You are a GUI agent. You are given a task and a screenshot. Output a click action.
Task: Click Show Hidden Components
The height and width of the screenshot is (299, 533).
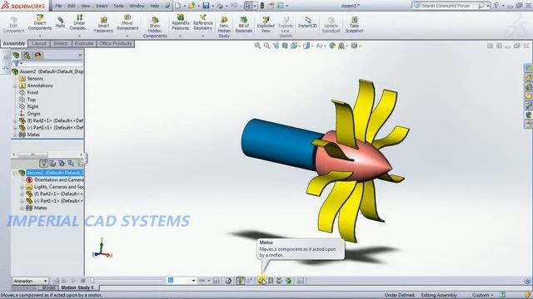pyautogui.click(x=155, y=27)
